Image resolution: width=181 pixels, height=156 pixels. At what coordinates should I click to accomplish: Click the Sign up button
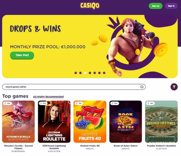[x=155, y=6]
